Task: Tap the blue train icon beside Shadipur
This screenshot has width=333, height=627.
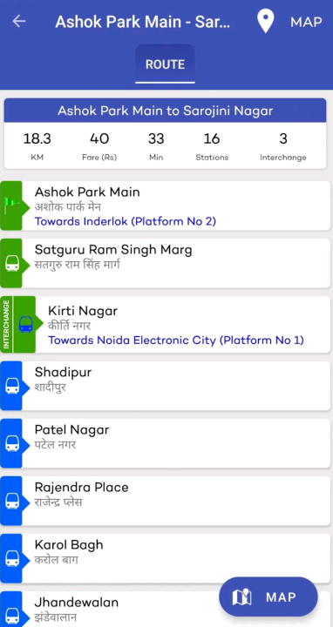Action: 12,386
